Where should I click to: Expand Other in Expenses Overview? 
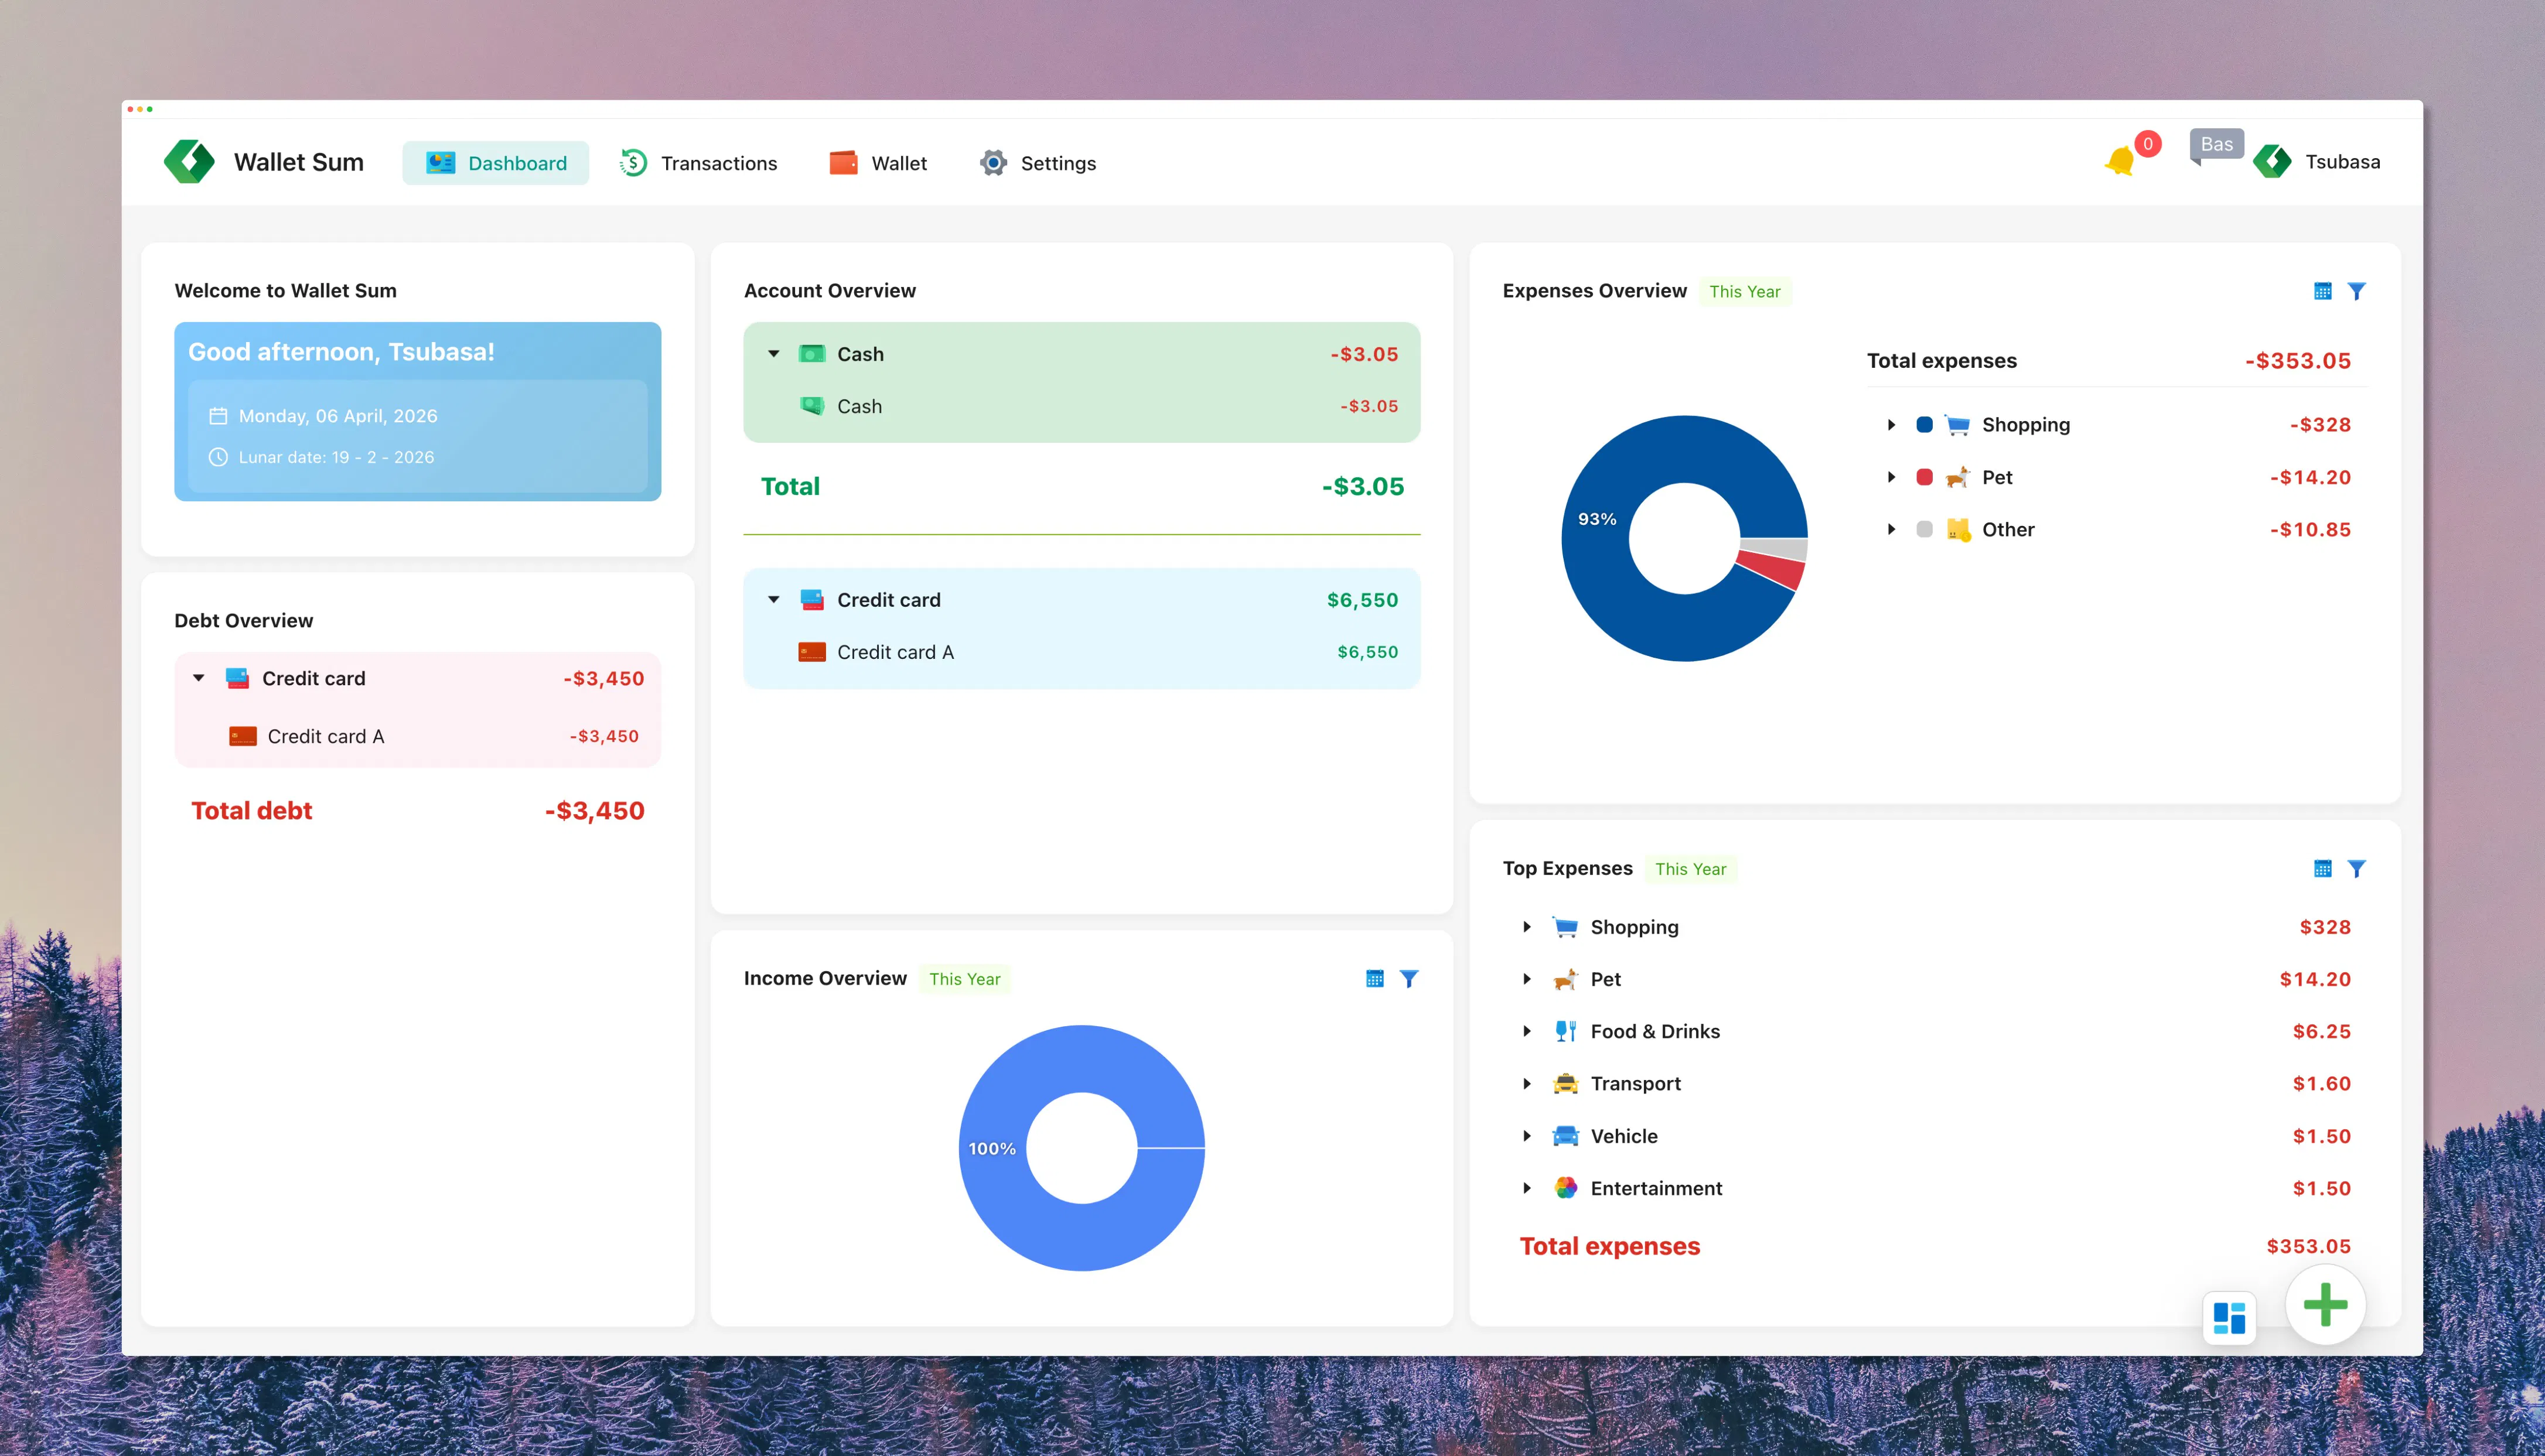(x=1891, y=530)
